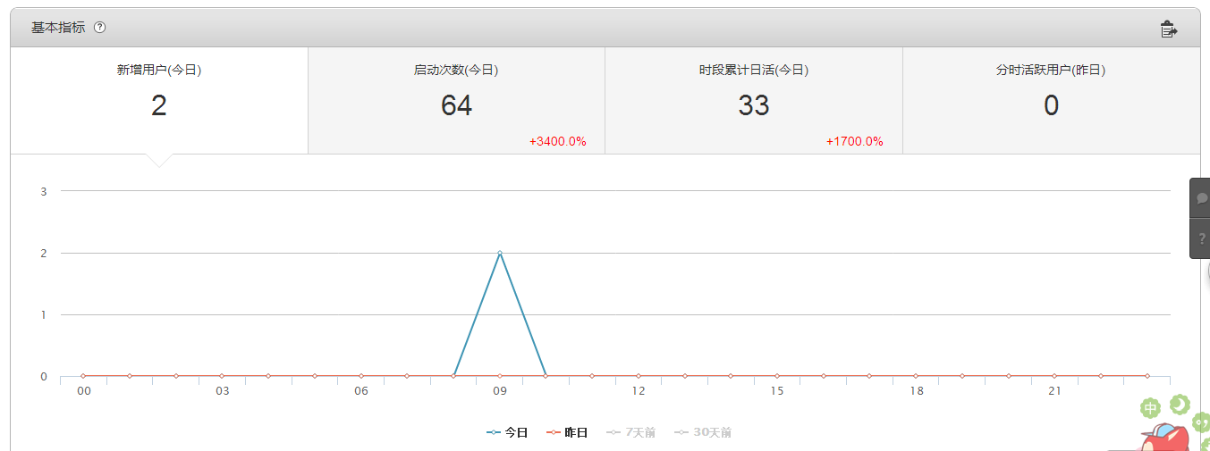Switch to the 时段累计日活(今日) tab
The image size is (1210, 451).
pos(753,100)
